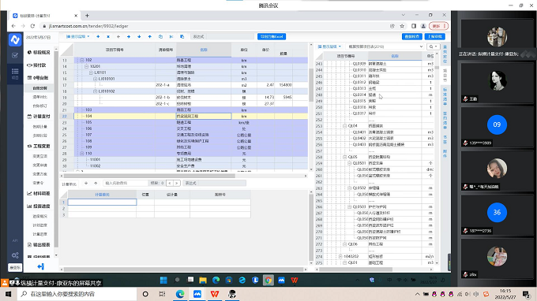Open 计量支付 in side menu

(x=39, y=117)
